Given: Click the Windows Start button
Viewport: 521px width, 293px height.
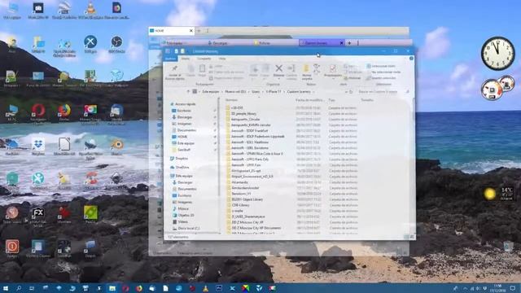Looking at the screenshot, I should (x=6, y=288).
